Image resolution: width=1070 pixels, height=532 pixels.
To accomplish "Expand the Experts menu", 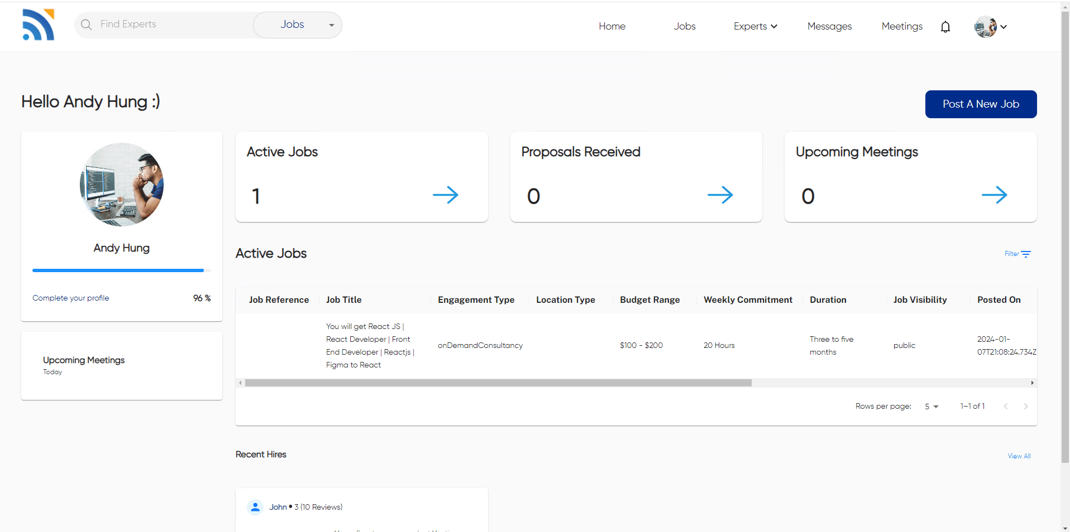I will pyautogui.click(x=755, y=26).
